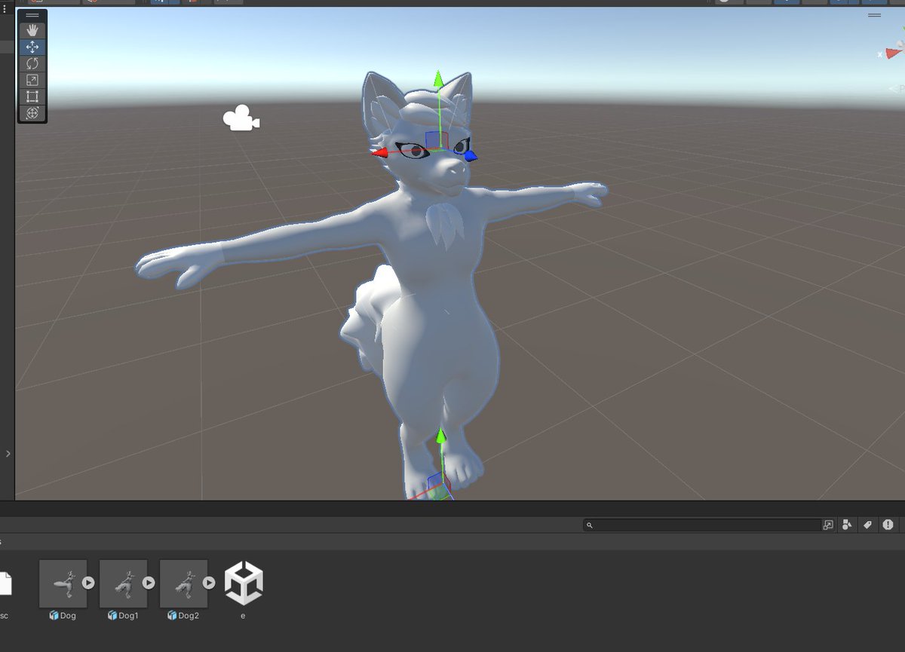Open the search window icon beside search field
The width and height of the screenshot is (905, 652).
tap(828, 525)
